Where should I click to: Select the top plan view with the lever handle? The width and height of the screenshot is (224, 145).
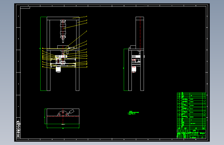(x=63, y=116)
